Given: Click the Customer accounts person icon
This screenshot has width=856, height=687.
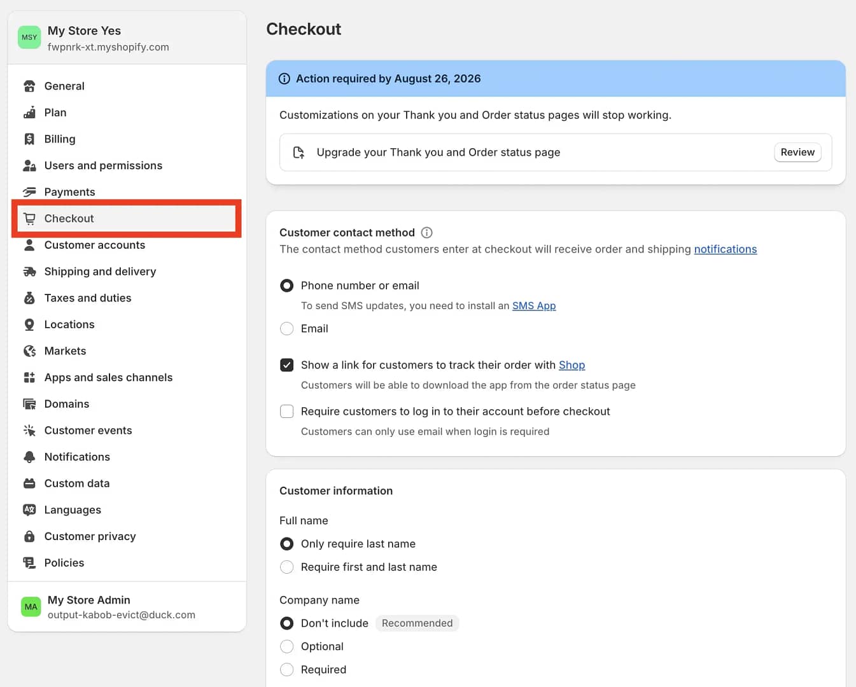Looking at the screenshot, I should 29,245.
